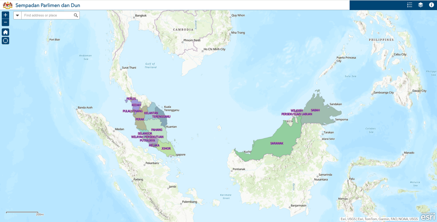This screenshot has height=222, width=437.
Task: Open the legend panel
Action: coord(410,5)
